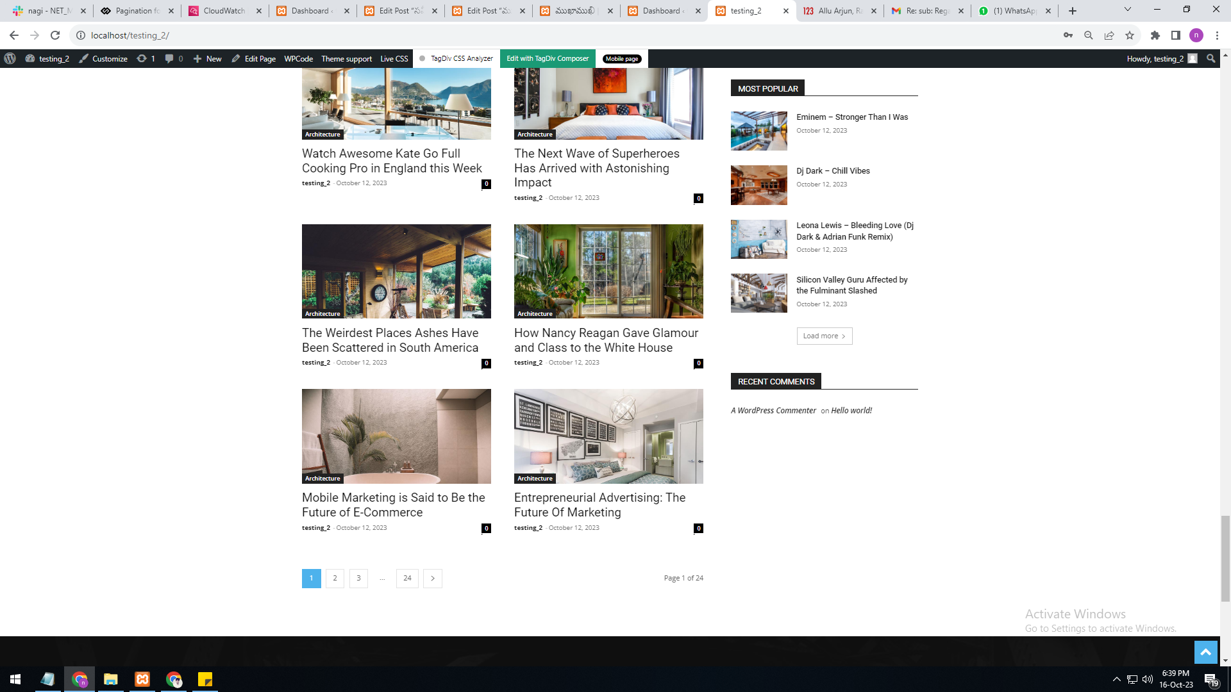Open the Chrome three-dot menu
Image resolution: width=1231 pixels, height=692 pixels.
1217,35
